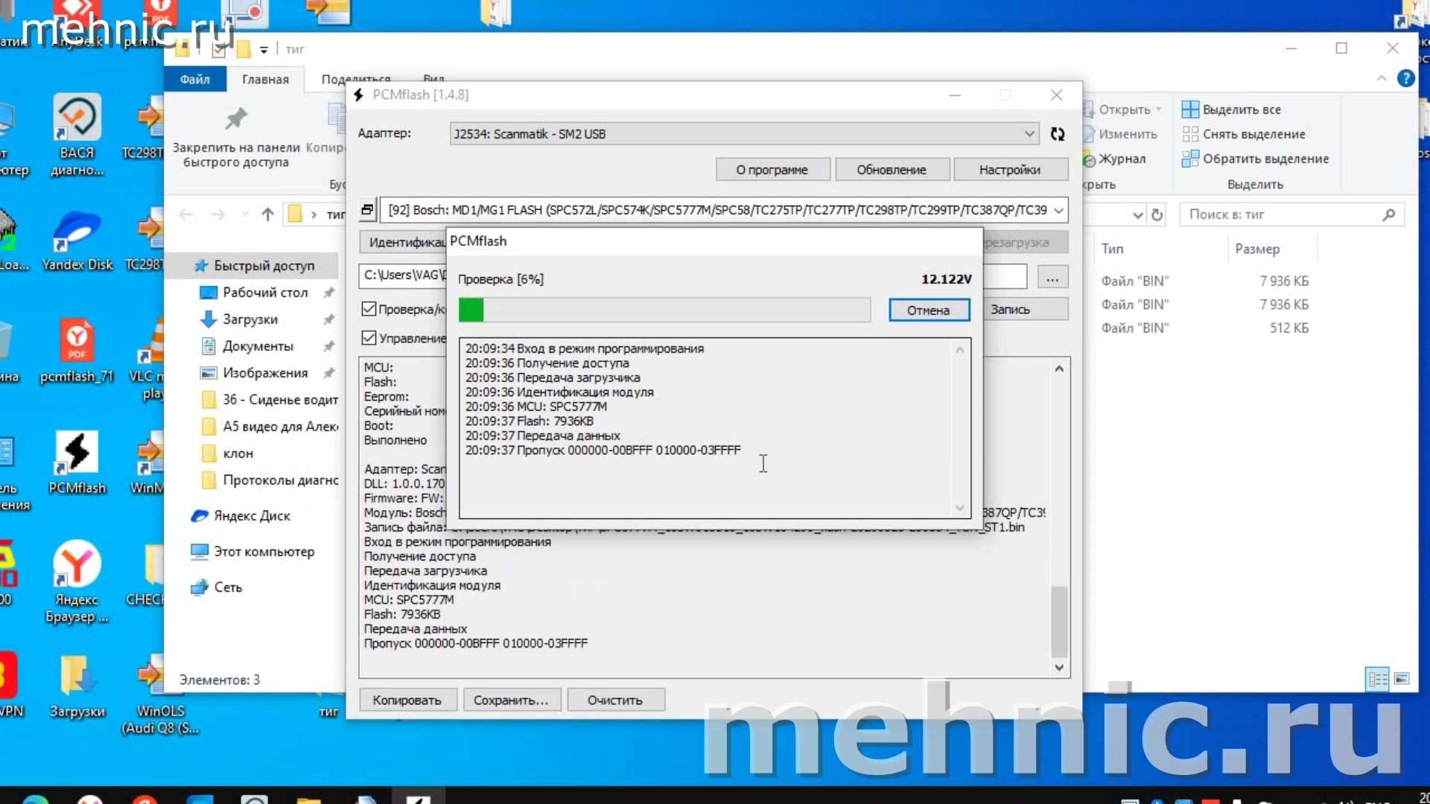Cancel the verification with Отмена
The width and height of the screenshot is (1430, 804).
click(x=929, y=310)
